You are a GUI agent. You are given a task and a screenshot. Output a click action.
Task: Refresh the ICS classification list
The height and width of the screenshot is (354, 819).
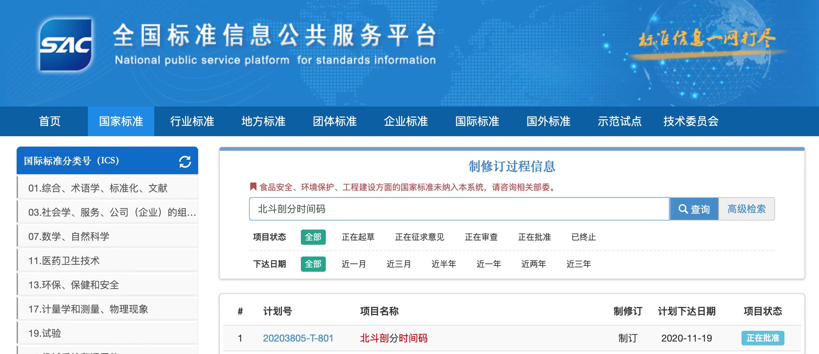point(186,161)
